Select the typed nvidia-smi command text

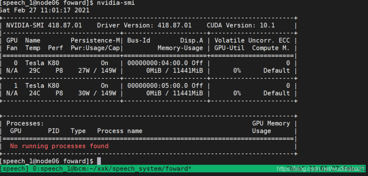pos(116,3)
